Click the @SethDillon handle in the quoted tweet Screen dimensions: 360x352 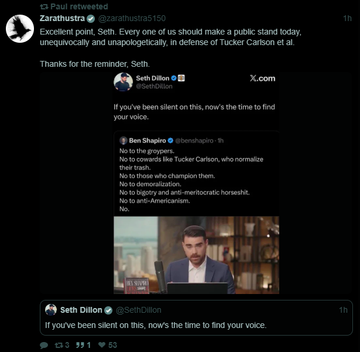pyautogui.click(x=139, y=310)
